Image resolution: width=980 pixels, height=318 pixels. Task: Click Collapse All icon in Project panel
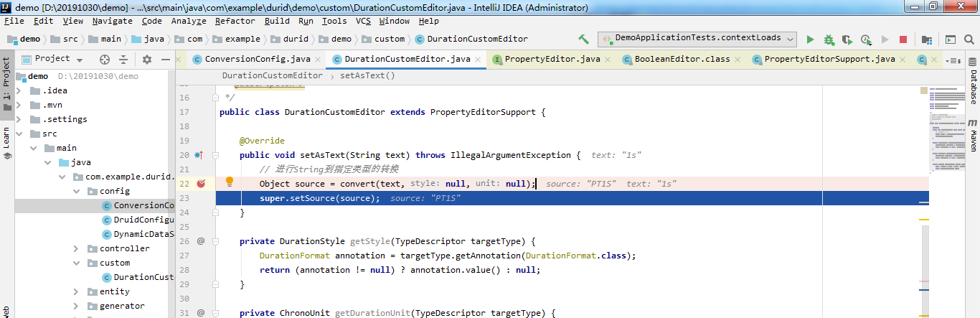(x=123, y=60)
